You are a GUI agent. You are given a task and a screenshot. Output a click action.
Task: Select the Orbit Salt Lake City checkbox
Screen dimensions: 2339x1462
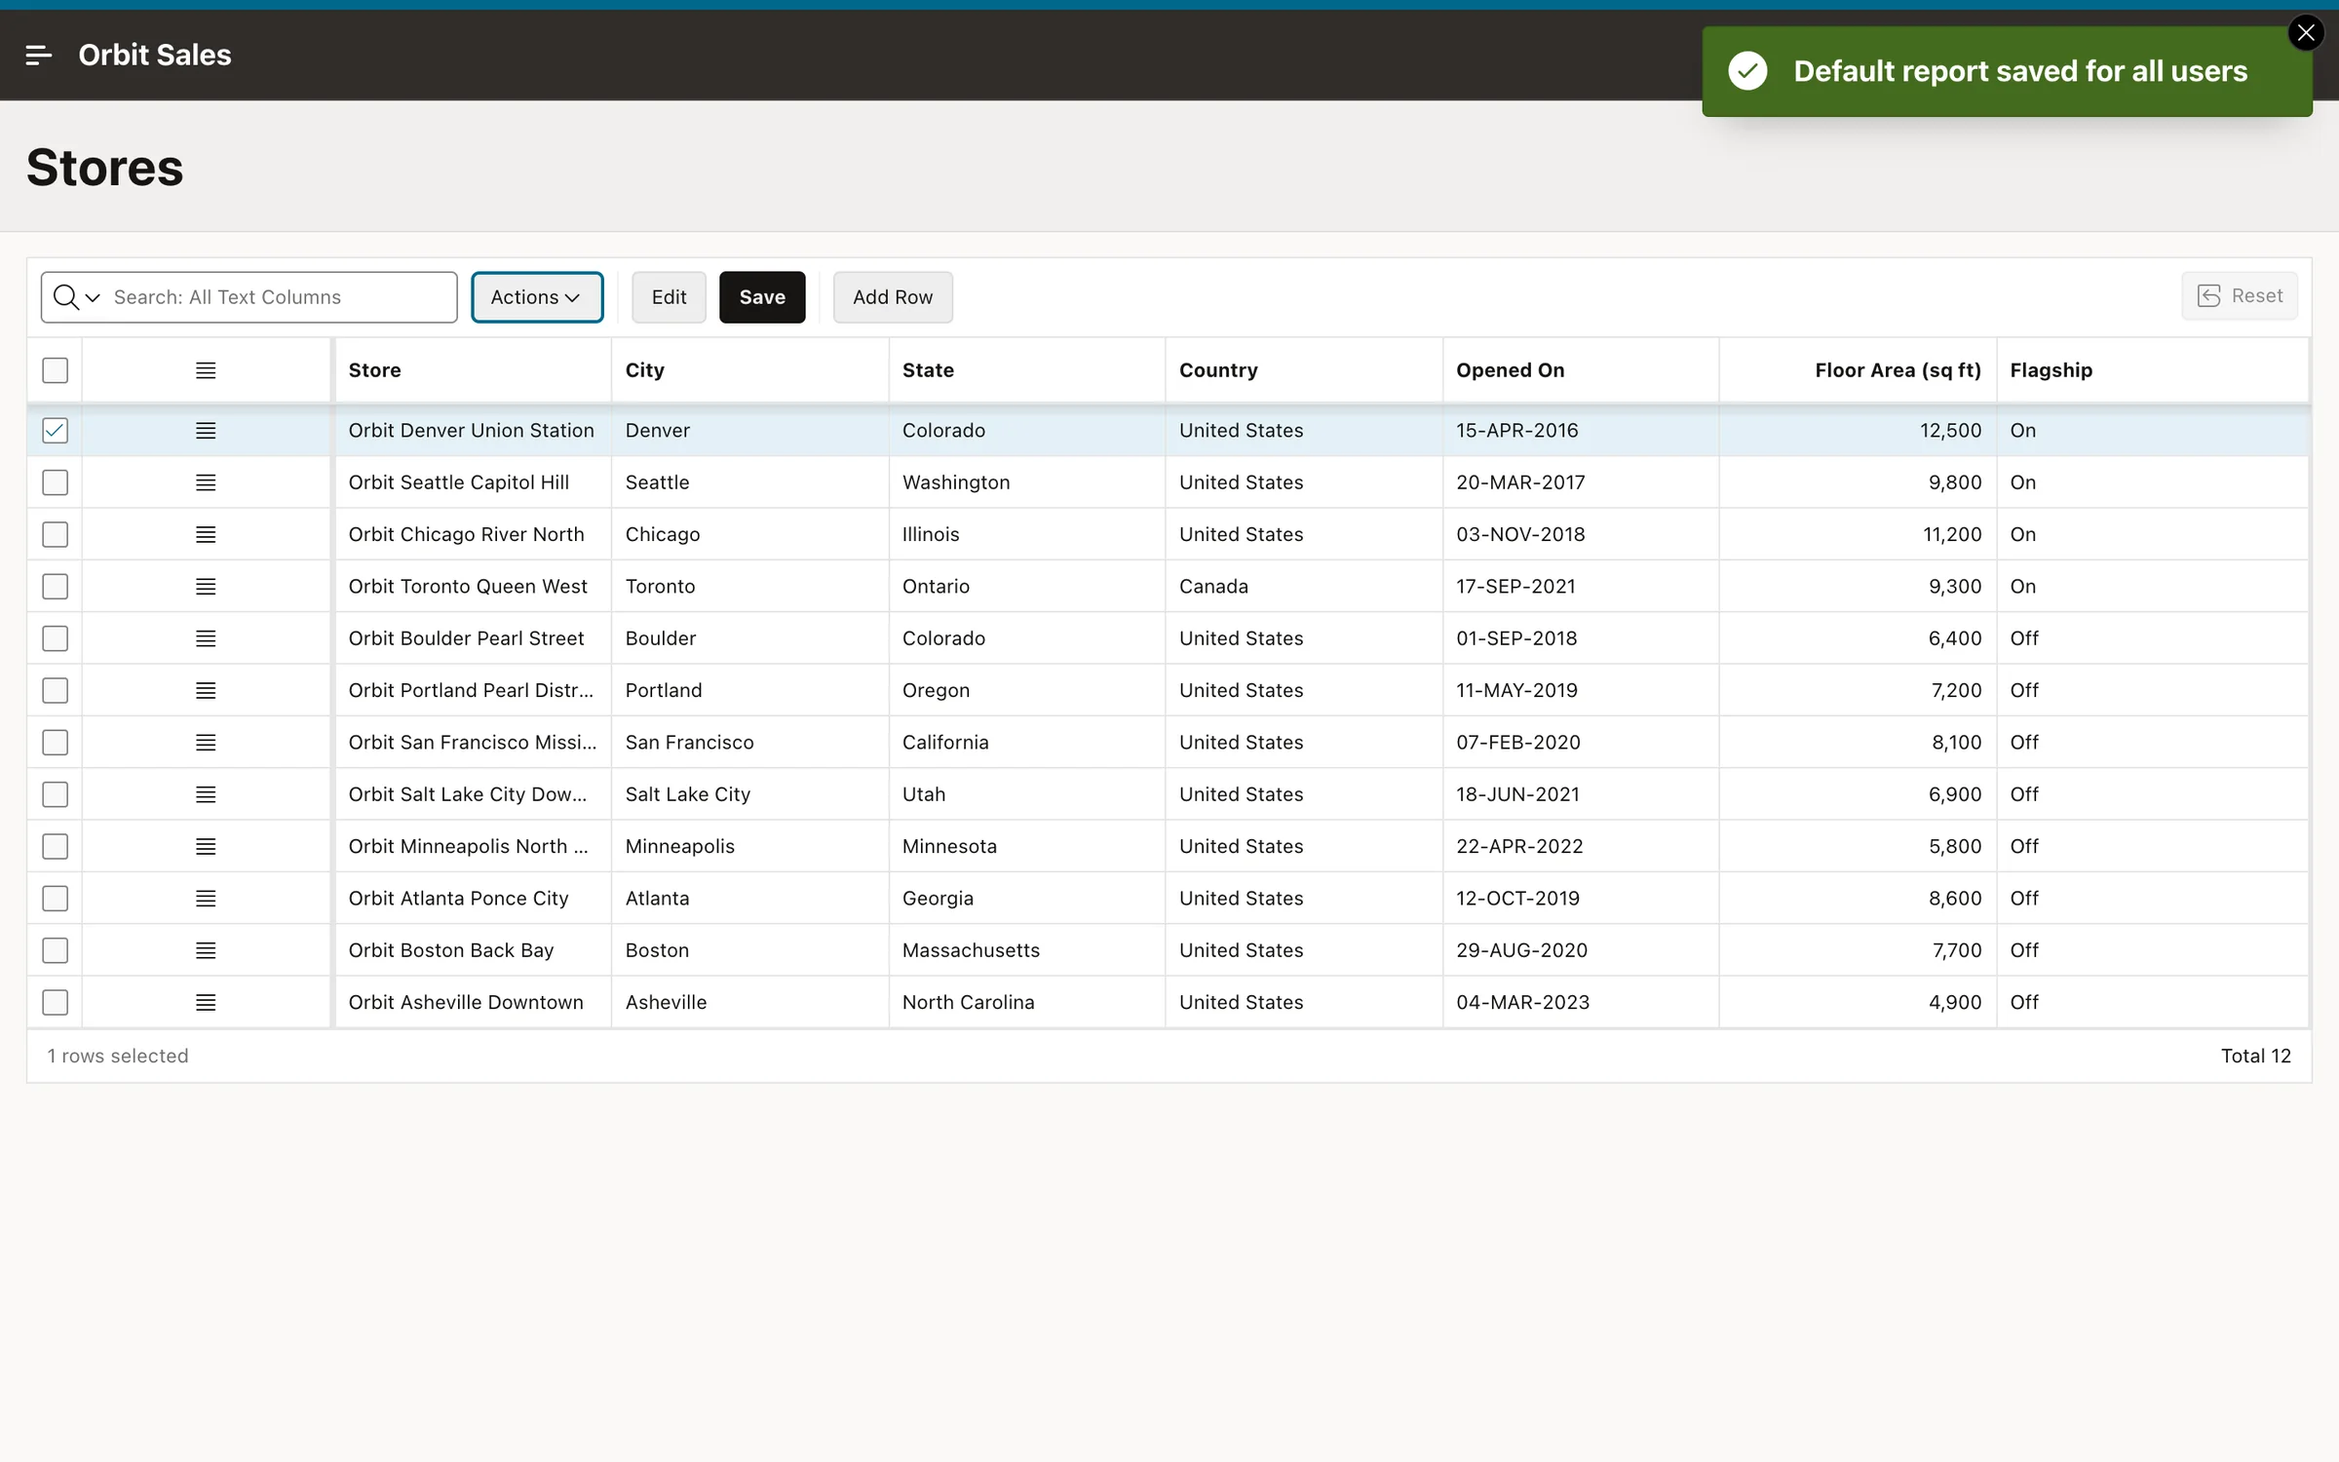click(56, 794)
